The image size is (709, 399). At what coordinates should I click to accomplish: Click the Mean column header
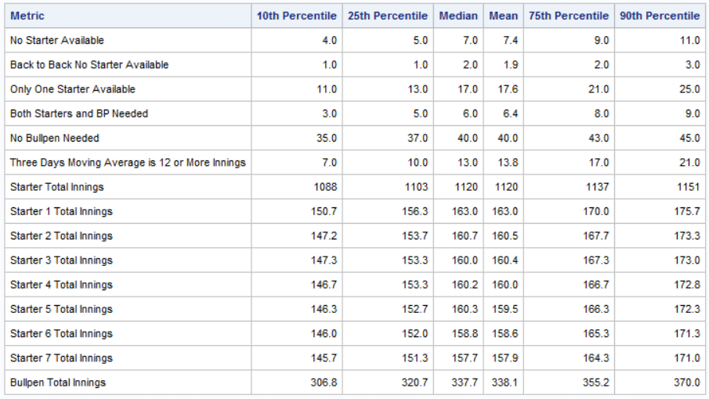503,16
